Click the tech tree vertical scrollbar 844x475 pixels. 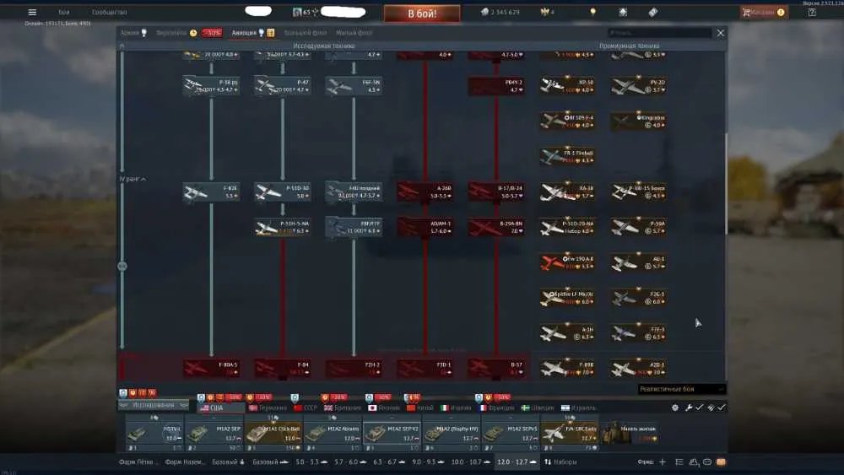pyautogui.click(x=726, y=183)
